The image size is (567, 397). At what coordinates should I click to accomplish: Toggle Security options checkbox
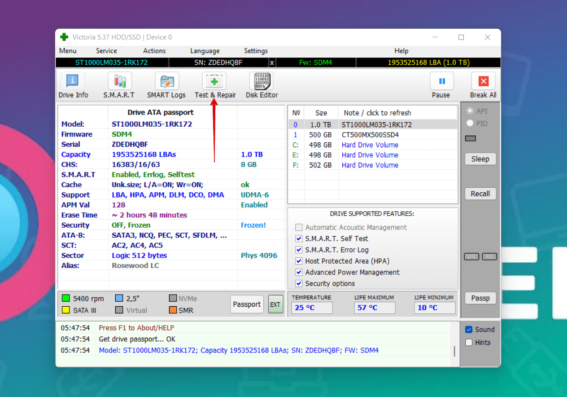[x=299, y=284]
